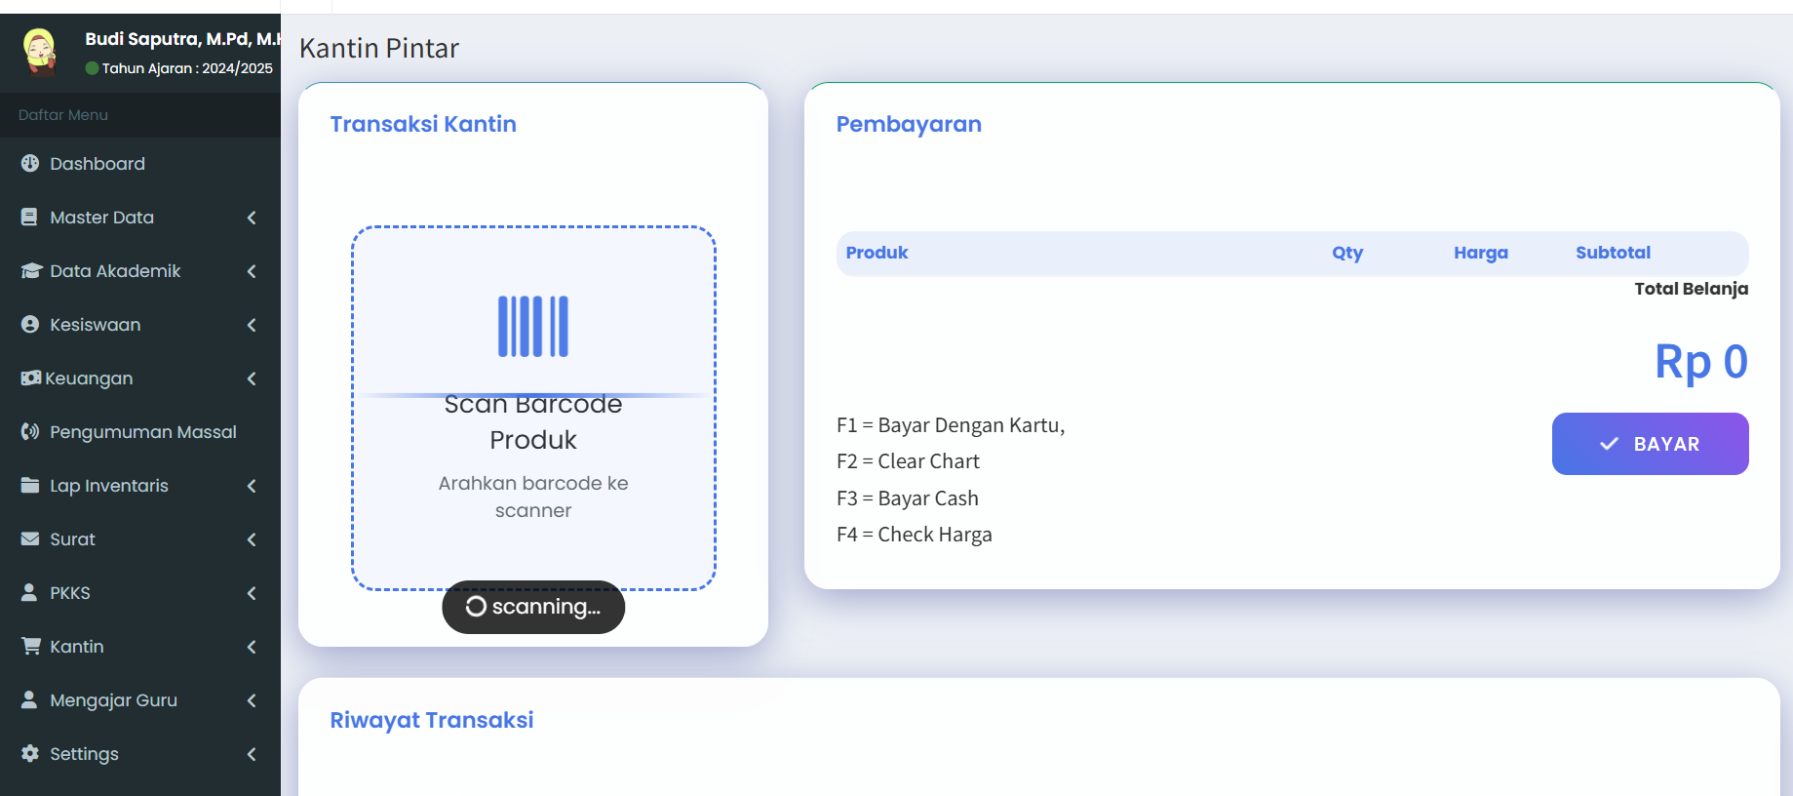Click the Master Data book icon
Screen dimensions: 1793x796
(x=30, y=218)
